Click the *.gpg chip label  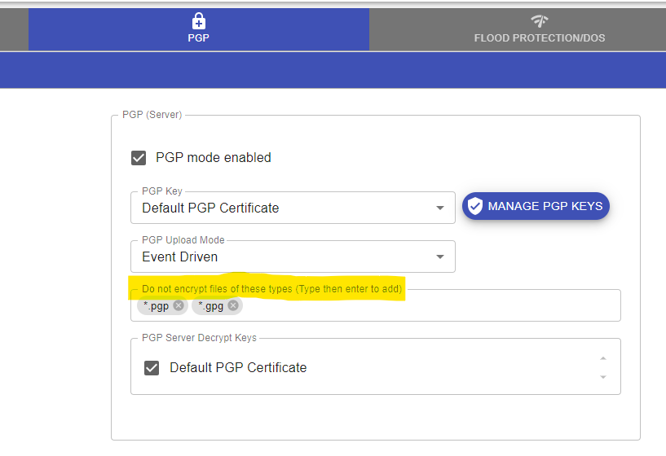tap(211, 305)
